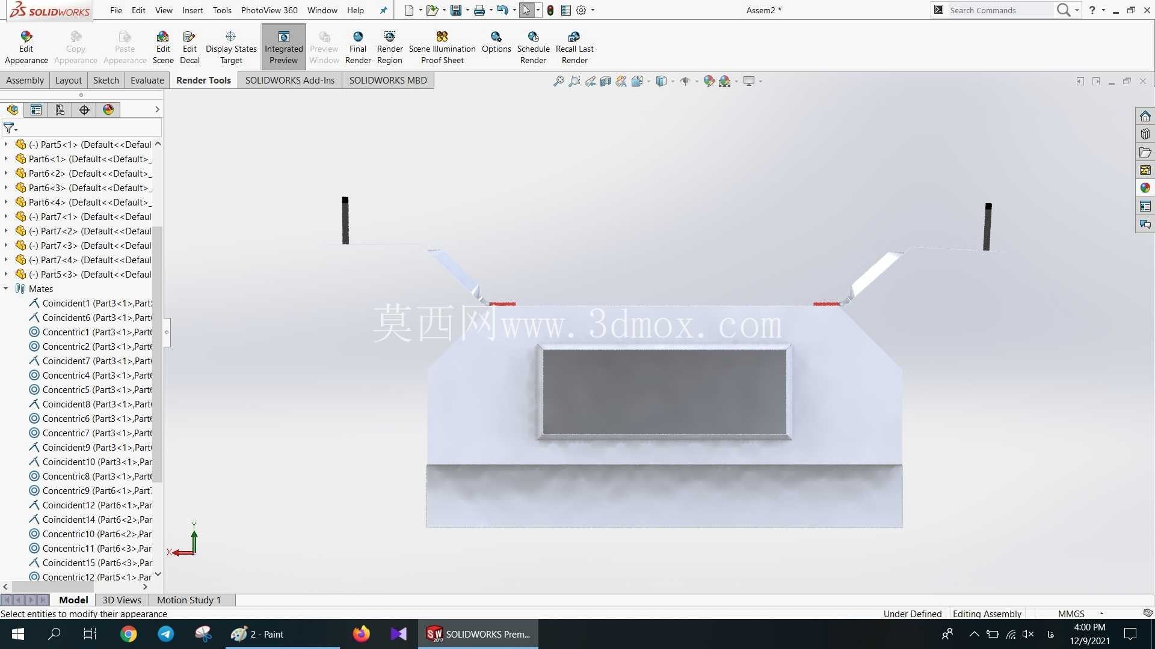
Task: Expand the Part6<2> tree node
Action: 6,173
